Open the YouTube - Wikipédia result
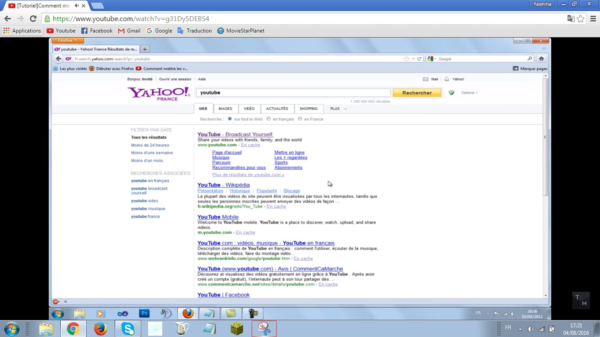600x337 pixels. [223, 185]
